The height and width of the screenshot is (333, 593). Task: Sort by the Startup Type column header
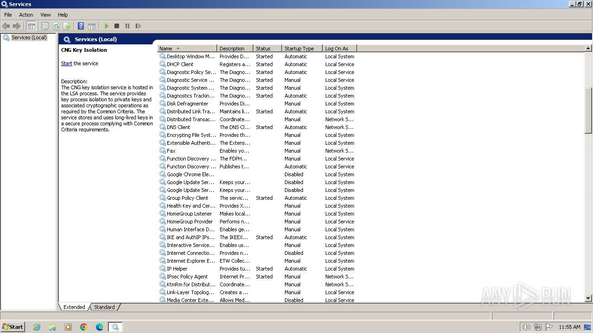302,49
